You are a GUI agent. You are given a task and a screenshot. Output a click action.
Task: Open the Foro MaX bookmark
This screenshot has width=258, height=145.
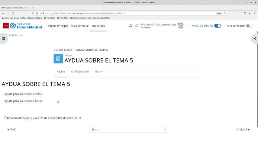tap(50, 18)
